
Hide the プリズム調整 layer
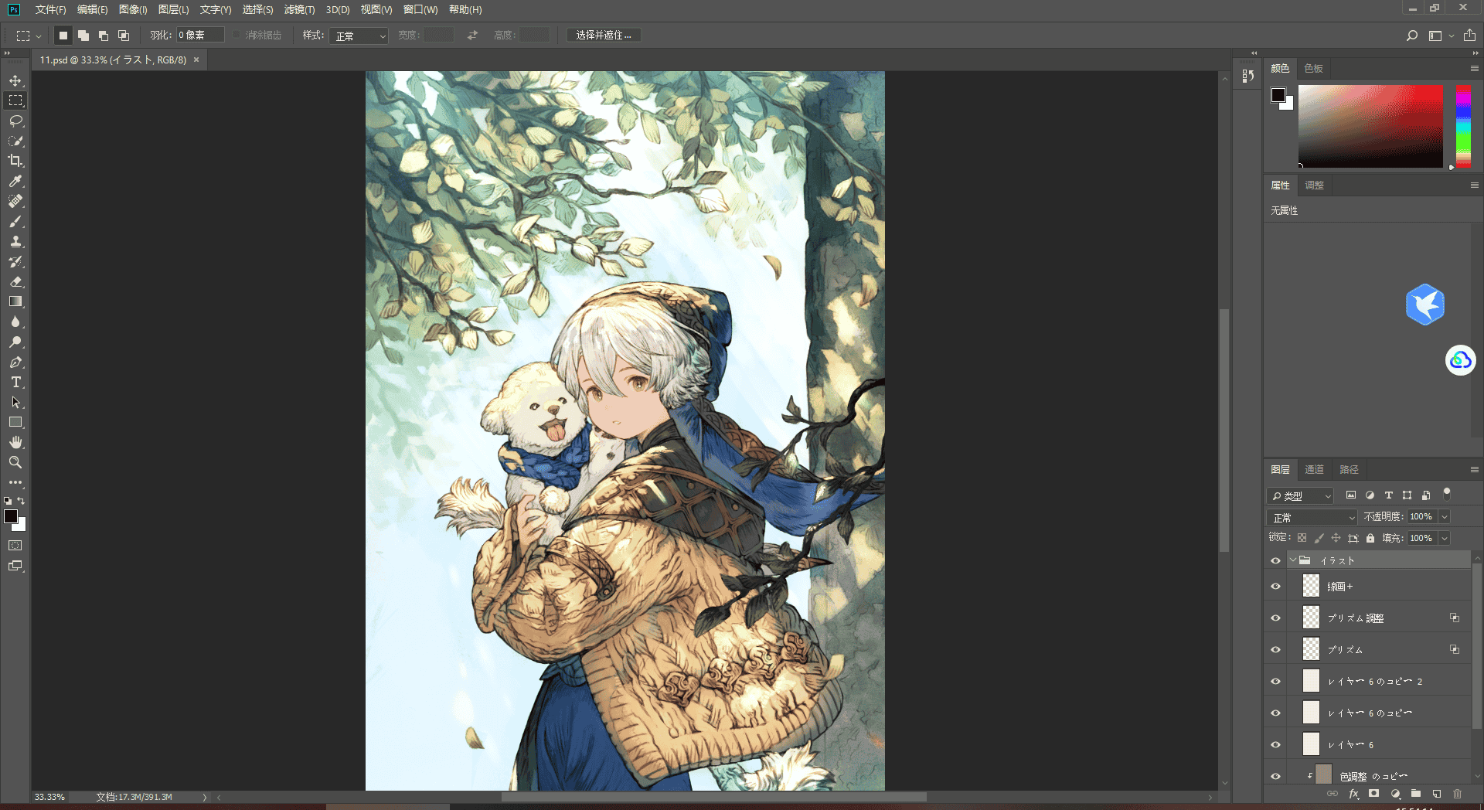(1276, 618)
